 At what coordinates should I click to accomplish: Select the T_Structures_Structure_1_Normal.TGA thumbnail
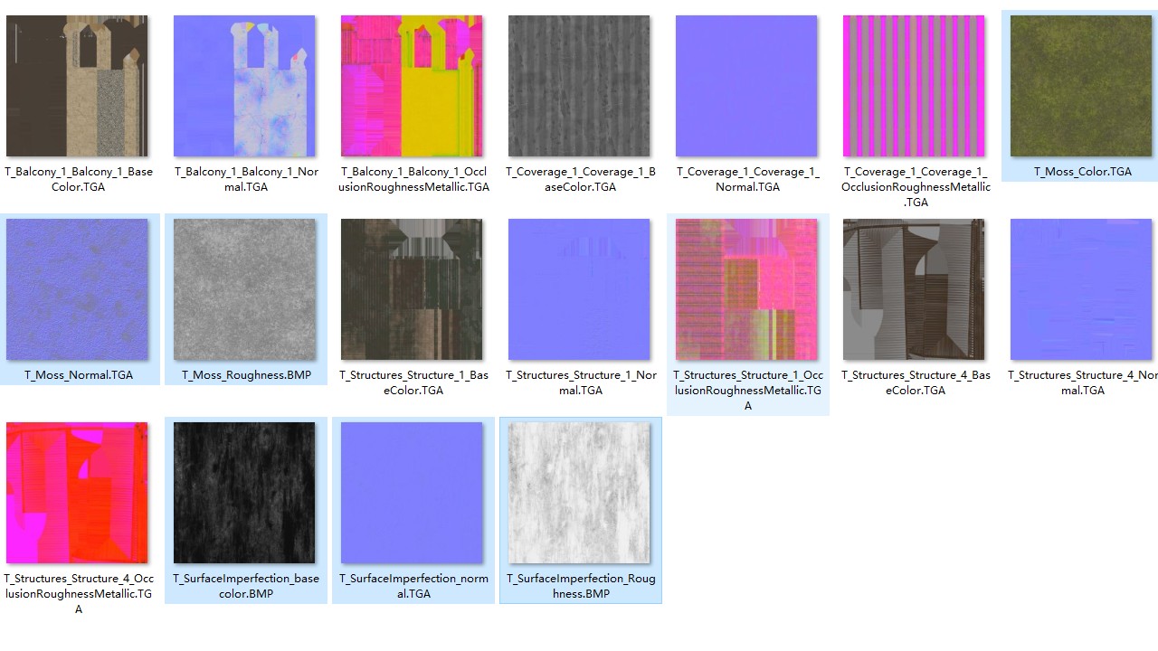[579, 289]
